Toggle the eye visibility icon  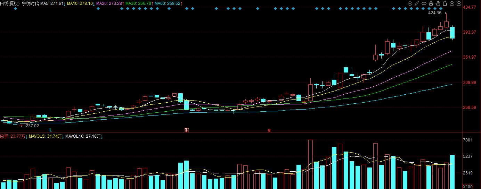pyautogui.click(x=424, y=3)
